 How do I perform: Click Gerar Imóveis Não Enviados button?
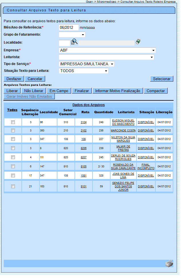coord(29,97)
